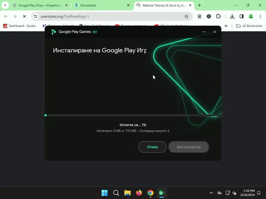Screen dimensions: 266x199
Task: Cancel installation with the Отказ button
Action: coord(152,147)
